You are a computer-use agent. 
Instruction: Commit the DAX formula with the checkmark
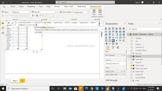(x=13, y=23)
